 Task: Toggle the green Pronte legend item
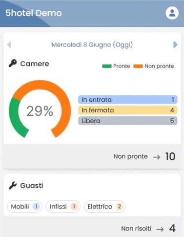pos(116,66)
